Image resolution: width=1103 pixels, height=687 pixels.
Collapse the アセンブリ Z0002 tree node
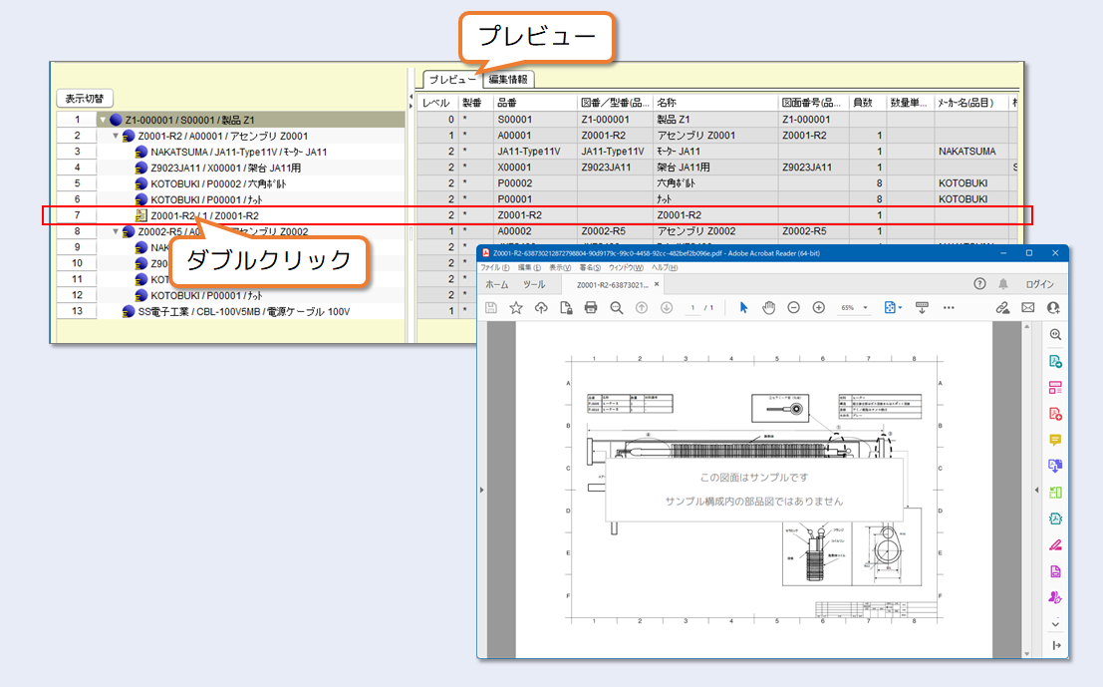click(116, 231)
